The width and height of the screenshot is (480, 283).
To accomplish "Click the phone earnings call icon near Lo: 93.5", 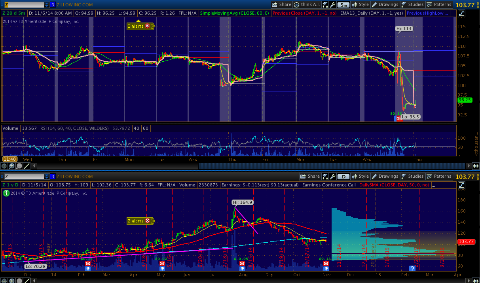I will point(400,118).
